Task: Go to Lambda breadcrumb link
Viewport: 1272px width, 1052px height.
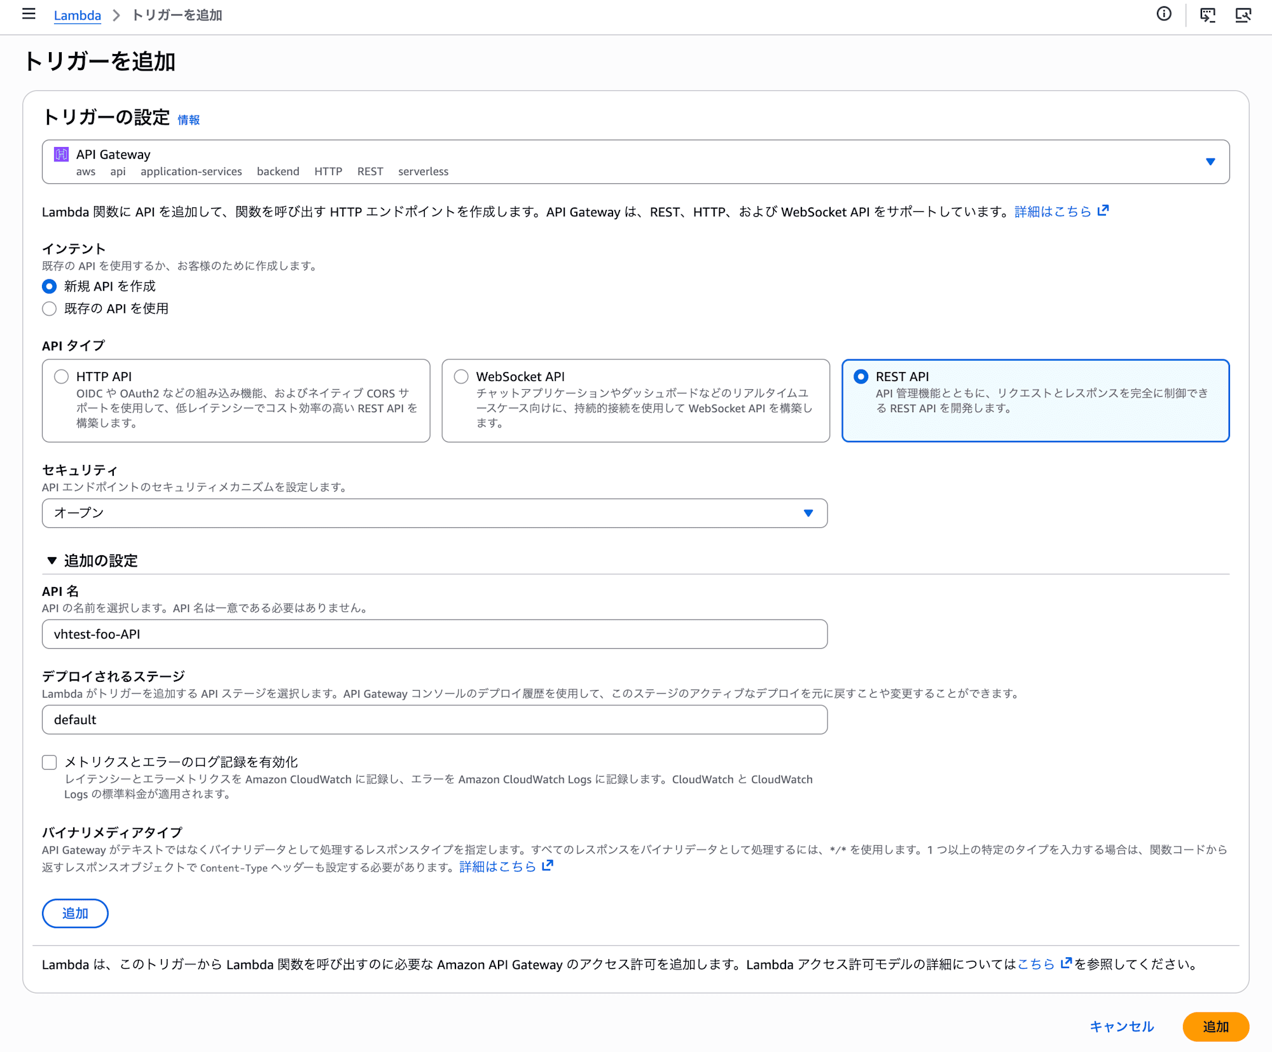Action: (x=78, y=15)
